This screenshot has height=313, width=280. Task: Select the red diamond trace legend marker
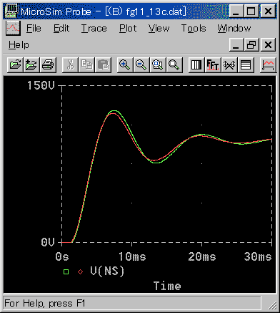(x=81, y=271)
